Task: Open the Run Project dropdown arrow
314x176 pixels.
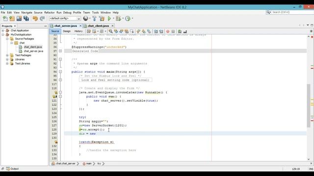Action: pyautogui.click(x=113, y=19)
